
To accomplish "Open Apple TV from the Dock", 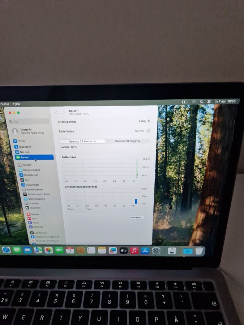I will [x=124, y=250].
